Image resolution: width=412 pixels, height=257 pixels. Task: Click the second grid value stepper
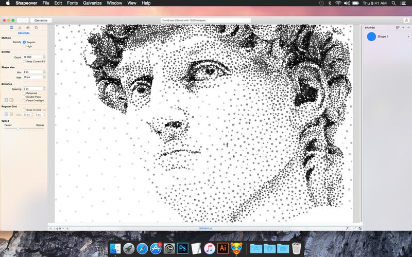[45, 115]
